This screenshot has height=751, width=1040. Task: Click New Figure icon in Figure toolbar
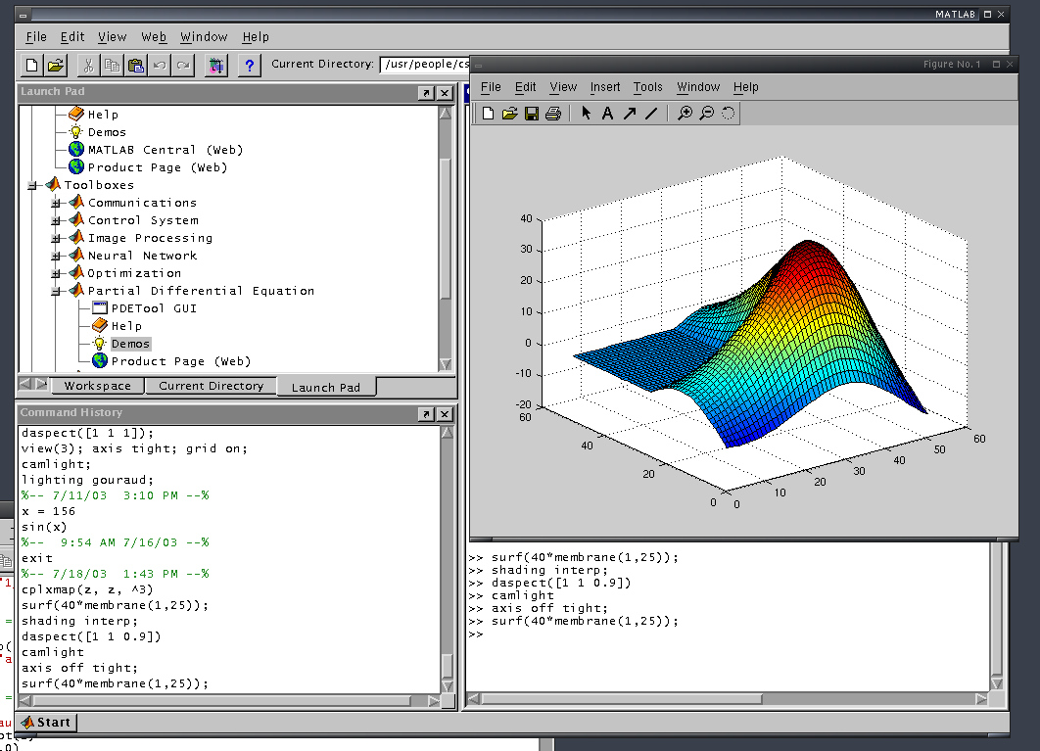click(488, 114)
